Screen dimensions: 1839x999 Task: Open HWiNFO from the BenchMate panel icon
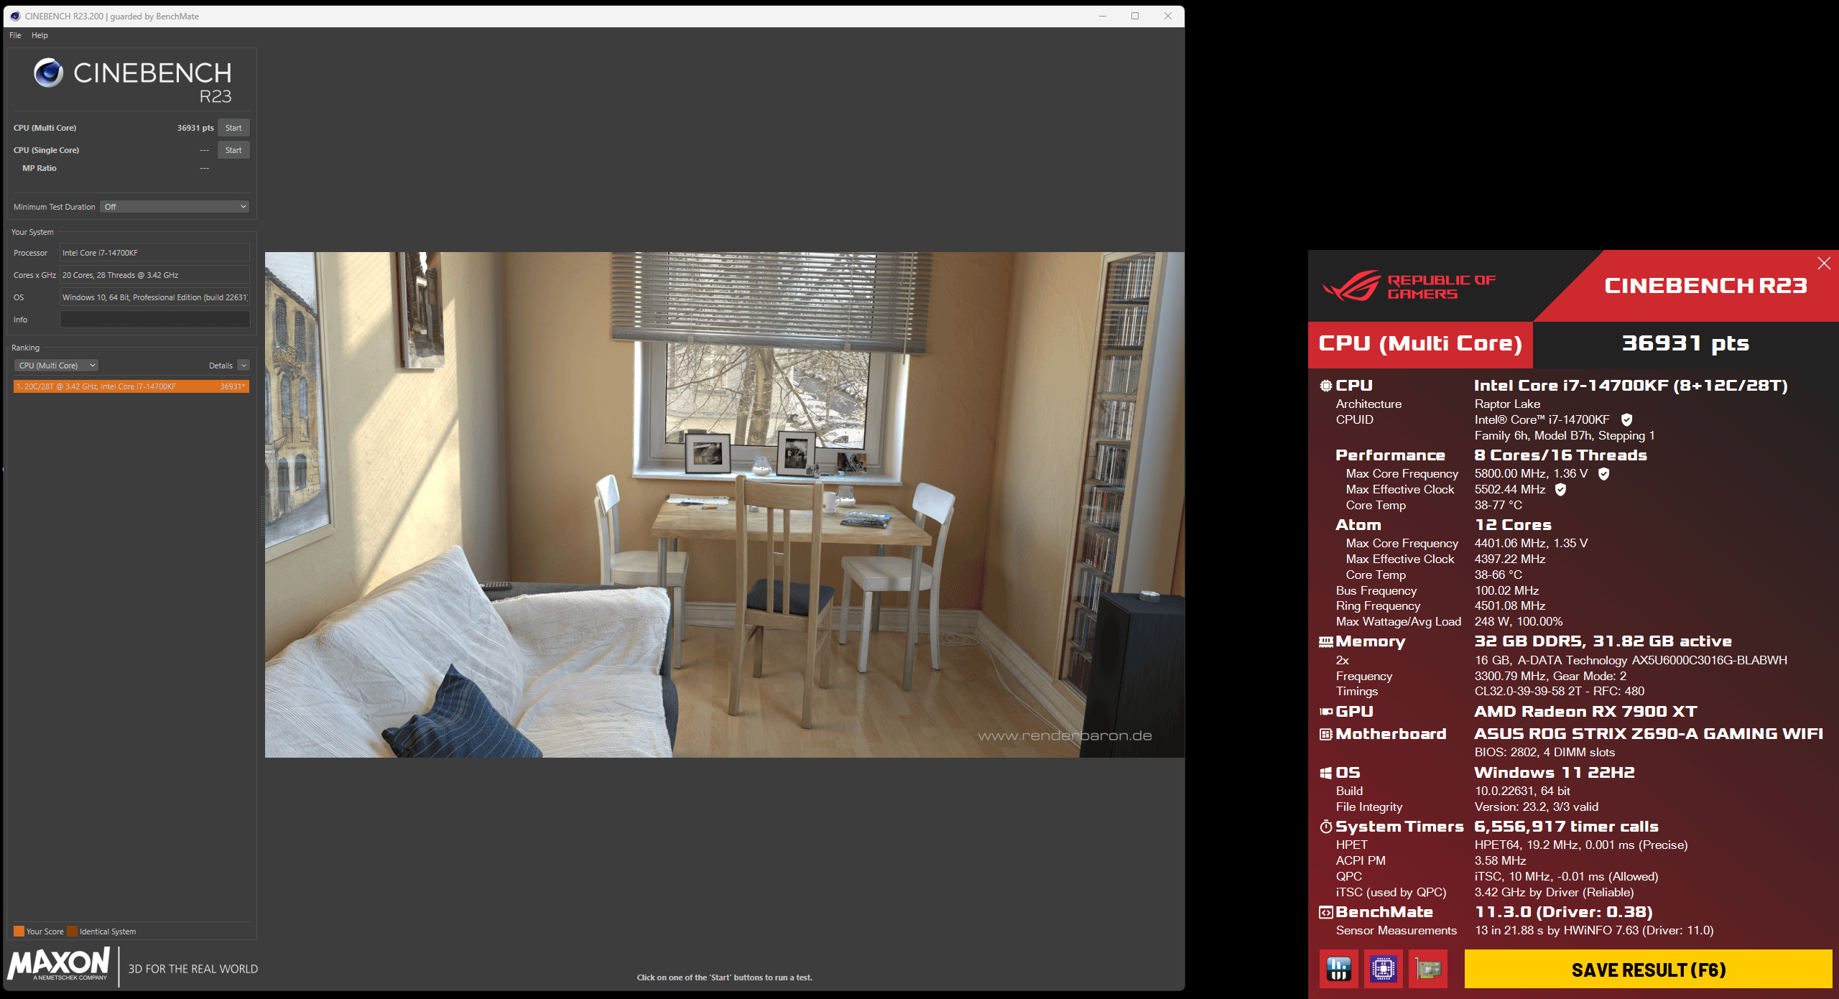(x=1338, y=969)
